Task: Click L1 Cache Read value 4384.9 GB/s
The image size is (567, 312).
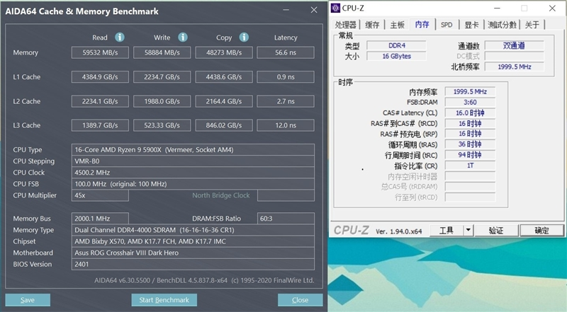Action: click(x=100, y=77)
